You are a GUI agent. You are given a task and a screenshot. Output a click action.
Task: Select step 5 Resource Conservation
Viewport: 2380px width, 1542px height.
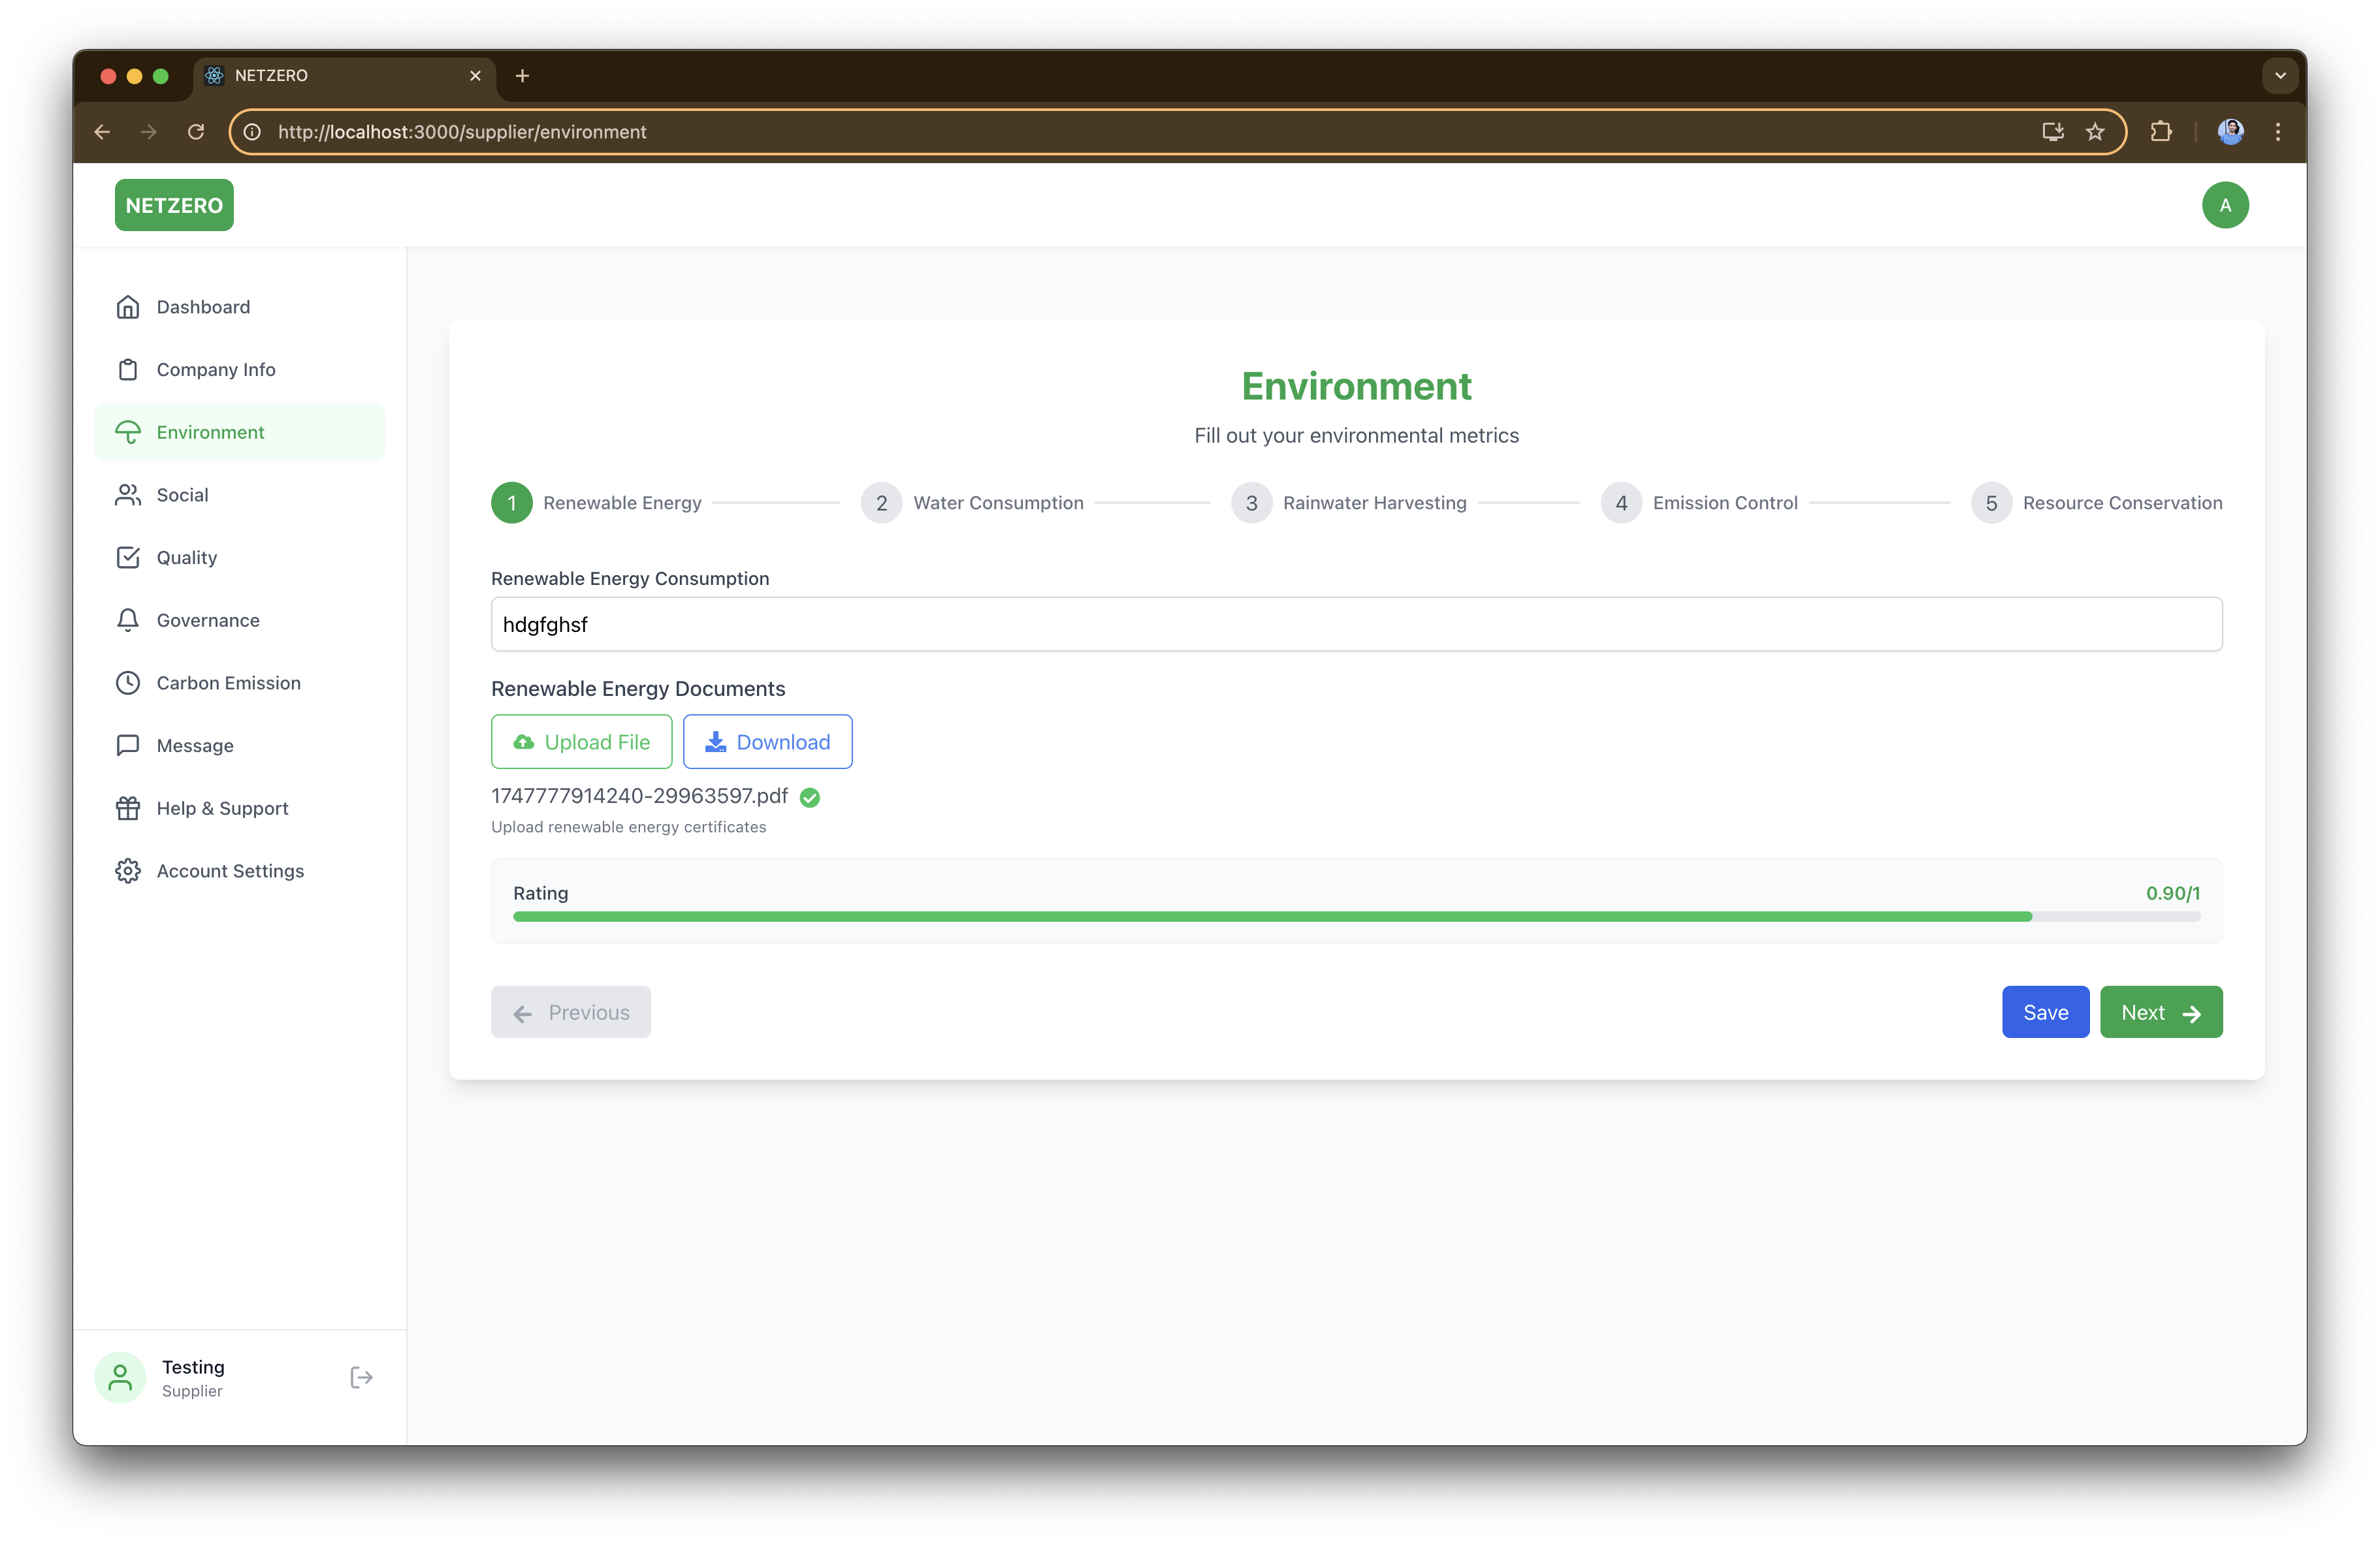click(1991, 503)
